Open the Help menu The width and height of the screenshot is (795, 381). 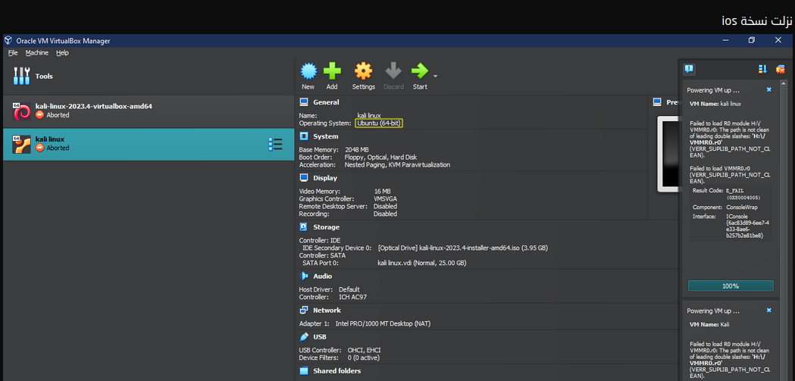62,53
